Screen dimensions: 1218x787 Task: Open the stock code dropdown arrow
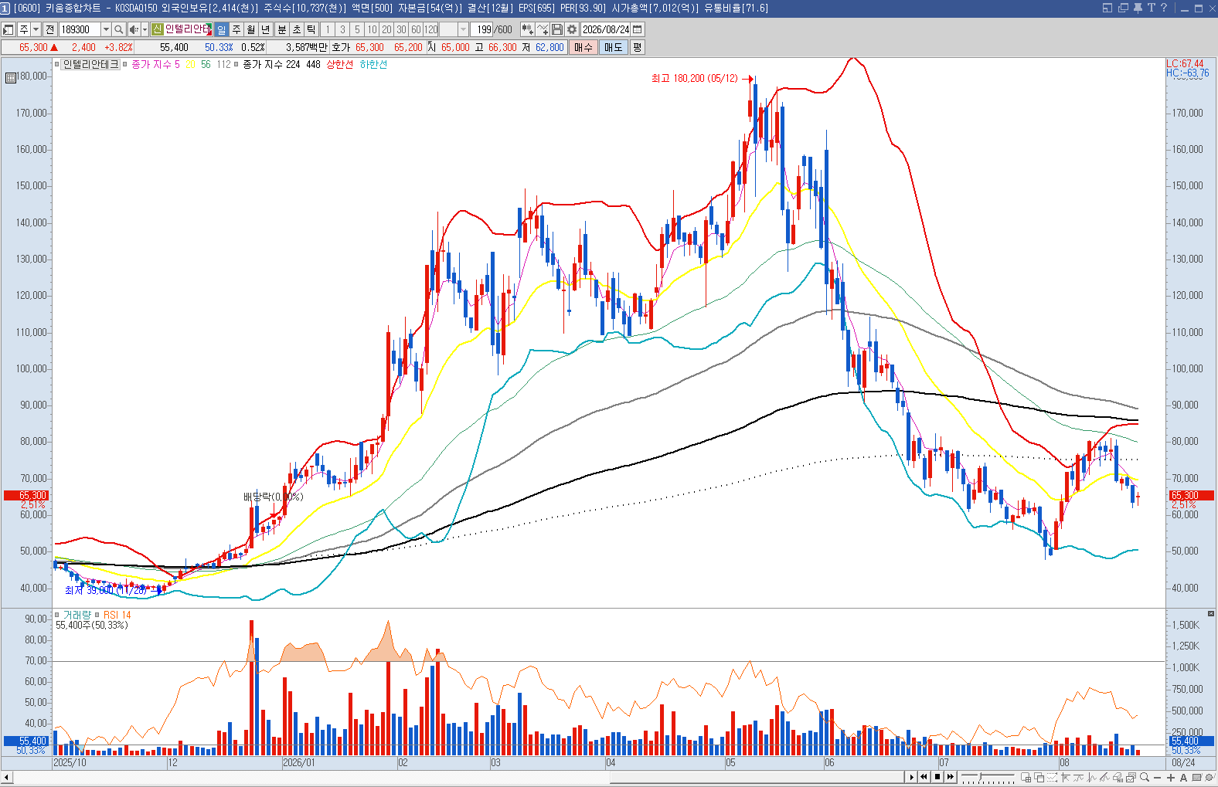pyautogui.click(x=106, y=29)
